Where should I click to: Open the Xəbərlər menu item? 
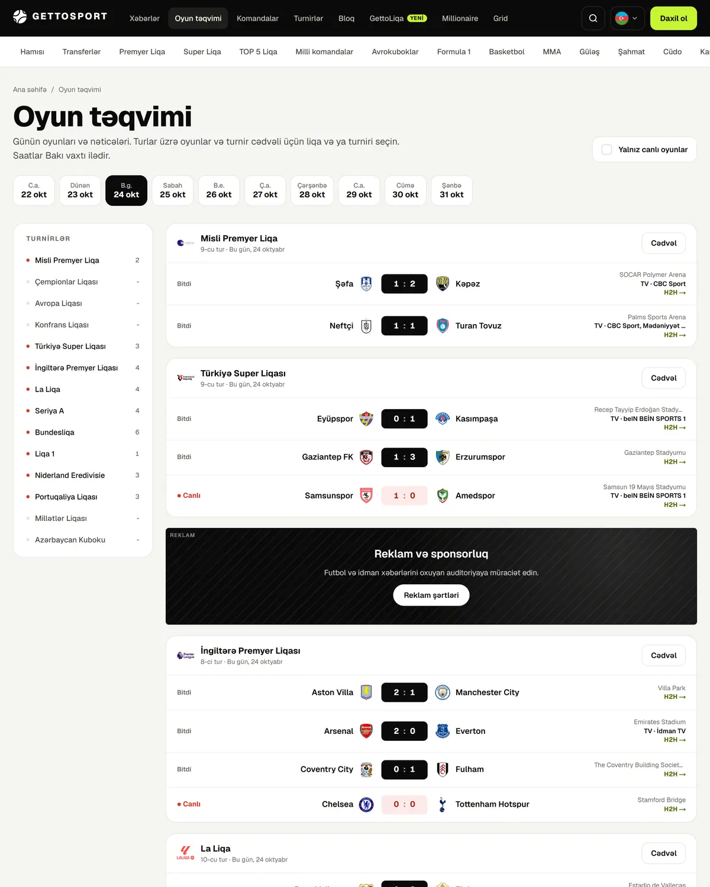(x=144, y=18)
